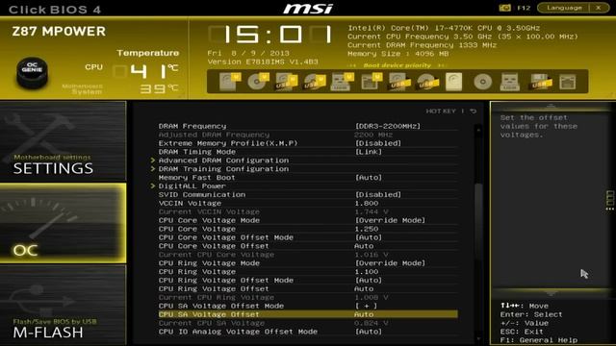Open the OC section
The width and height of the screenshot is (616, 346).
coord(63,223)
